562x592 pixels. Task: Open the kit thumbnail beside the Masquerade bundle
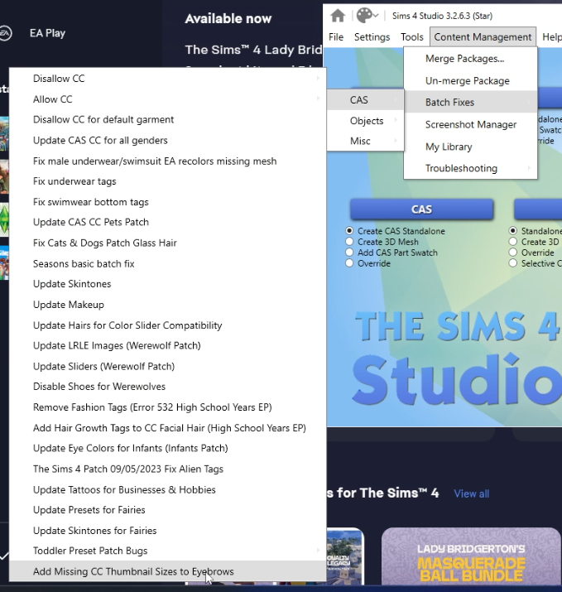(345, 556)
